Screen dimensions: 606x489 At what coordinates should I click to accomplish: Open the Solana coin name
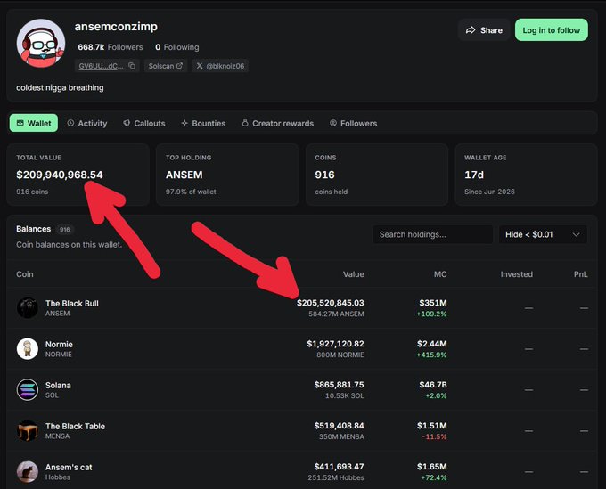[58, 386]
